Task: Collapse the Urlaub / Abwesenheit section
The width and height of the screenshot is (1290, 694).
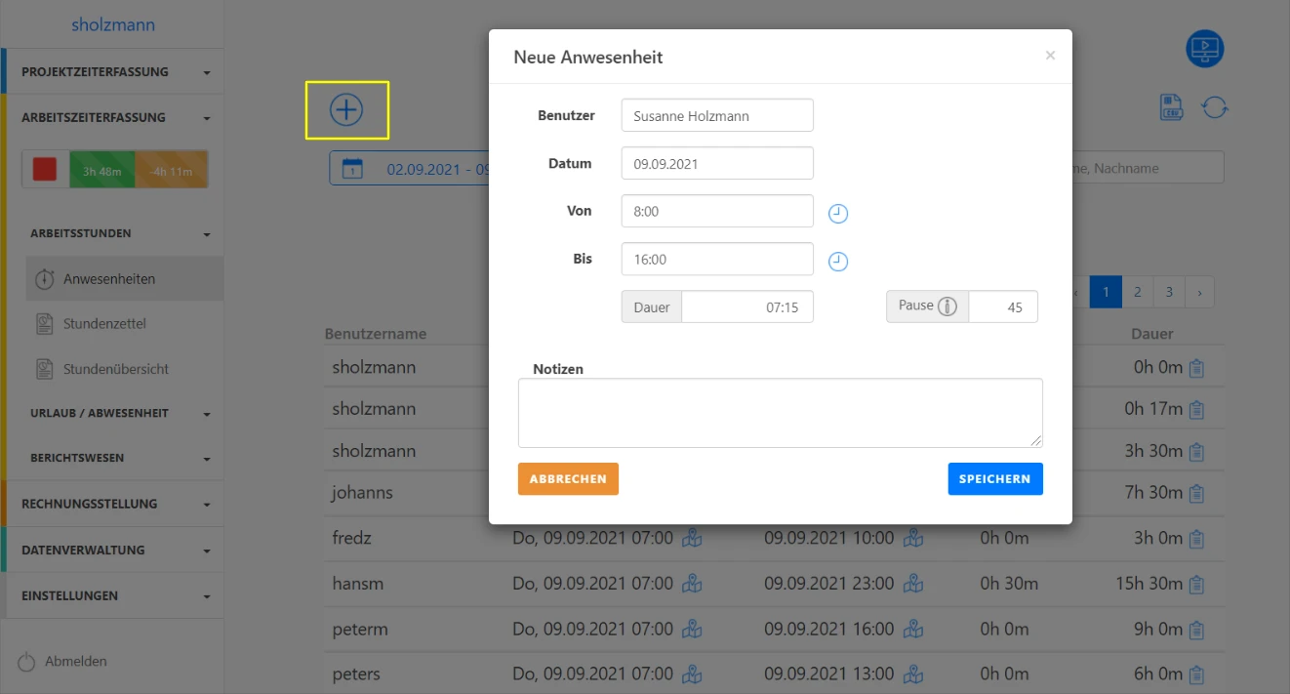Action: click(112, 413)
